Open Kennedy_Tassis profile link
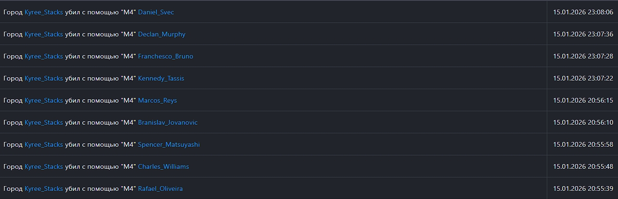This screenshot has height=199, width=618. coord(161,79)
